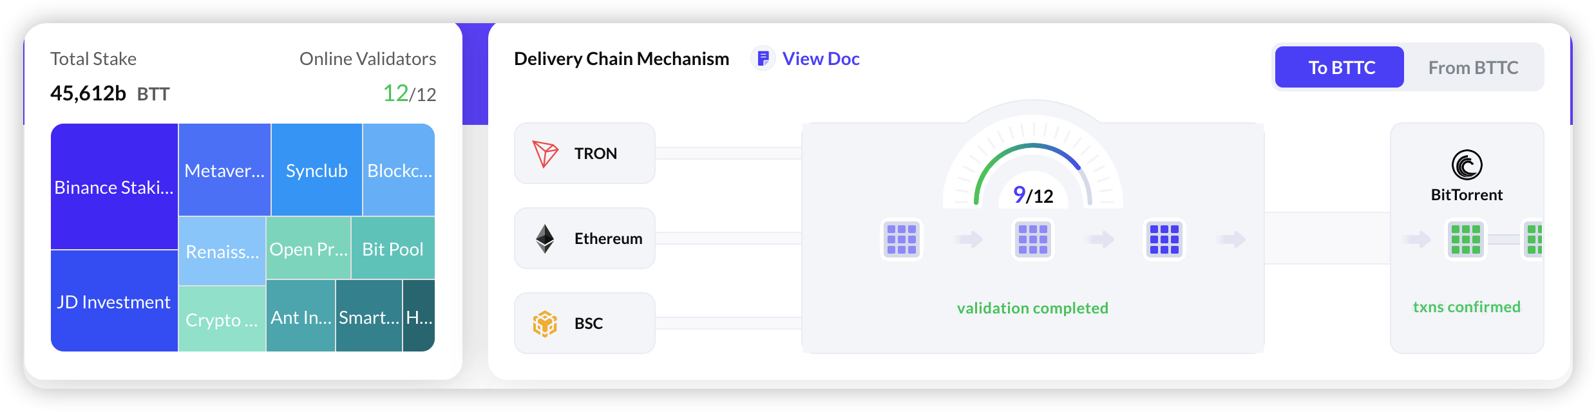Select the BSC network icon

tap(544, 323)
